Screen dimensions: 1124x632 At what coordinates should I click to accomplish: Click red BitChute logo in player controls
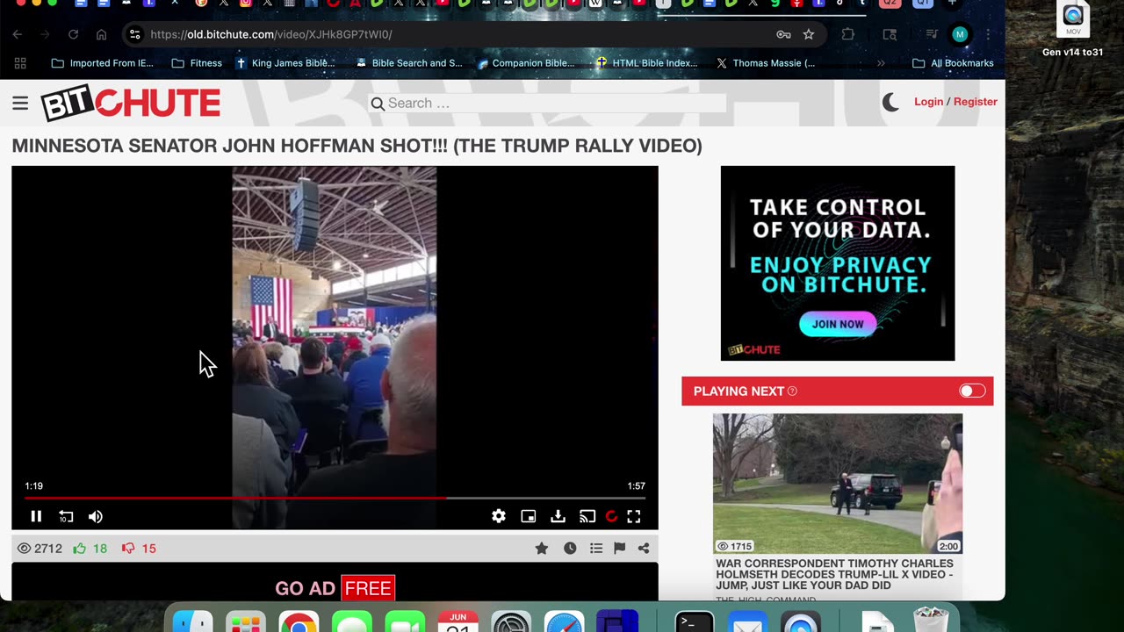pyautogui.click(x=611, y=516)
